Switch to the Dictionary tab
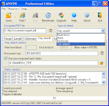The width and height of the screenshot is (109, 106). click(30, 39)
